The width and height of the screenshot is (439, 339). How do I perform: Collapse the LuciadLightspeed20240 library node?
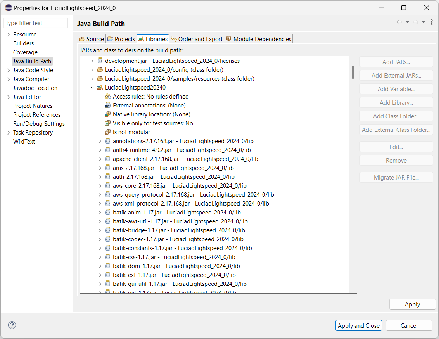click(x=92, y=88)
